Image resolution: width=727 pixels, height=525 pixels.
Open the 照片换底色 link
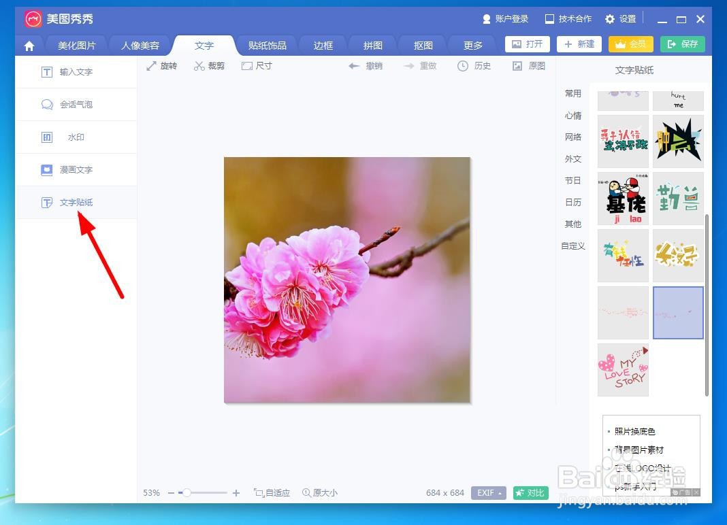[634, 431]
